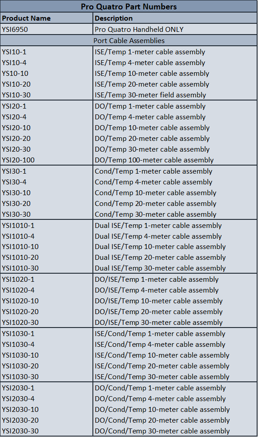The image size is (258, 437).
Task: Select the YSI1020-20 part number
Action: click(20, 311)
